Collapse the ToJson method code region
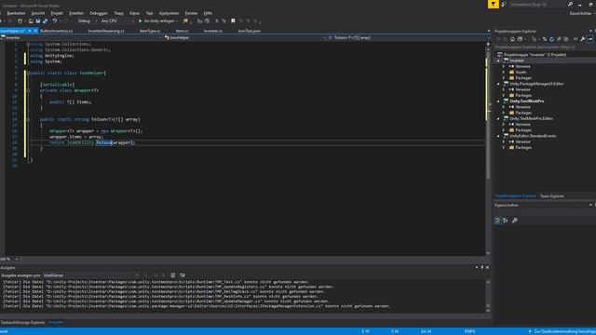This screenshot has width=596, height=335. click(x=28, y=119)
